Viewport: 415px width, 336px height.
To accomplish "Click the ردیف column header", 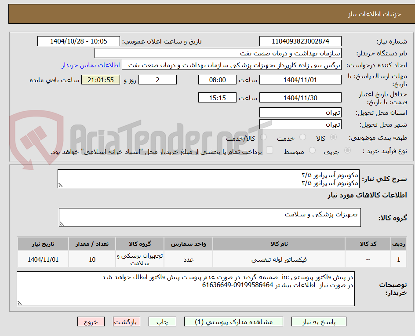I will [x=399, y=244].
